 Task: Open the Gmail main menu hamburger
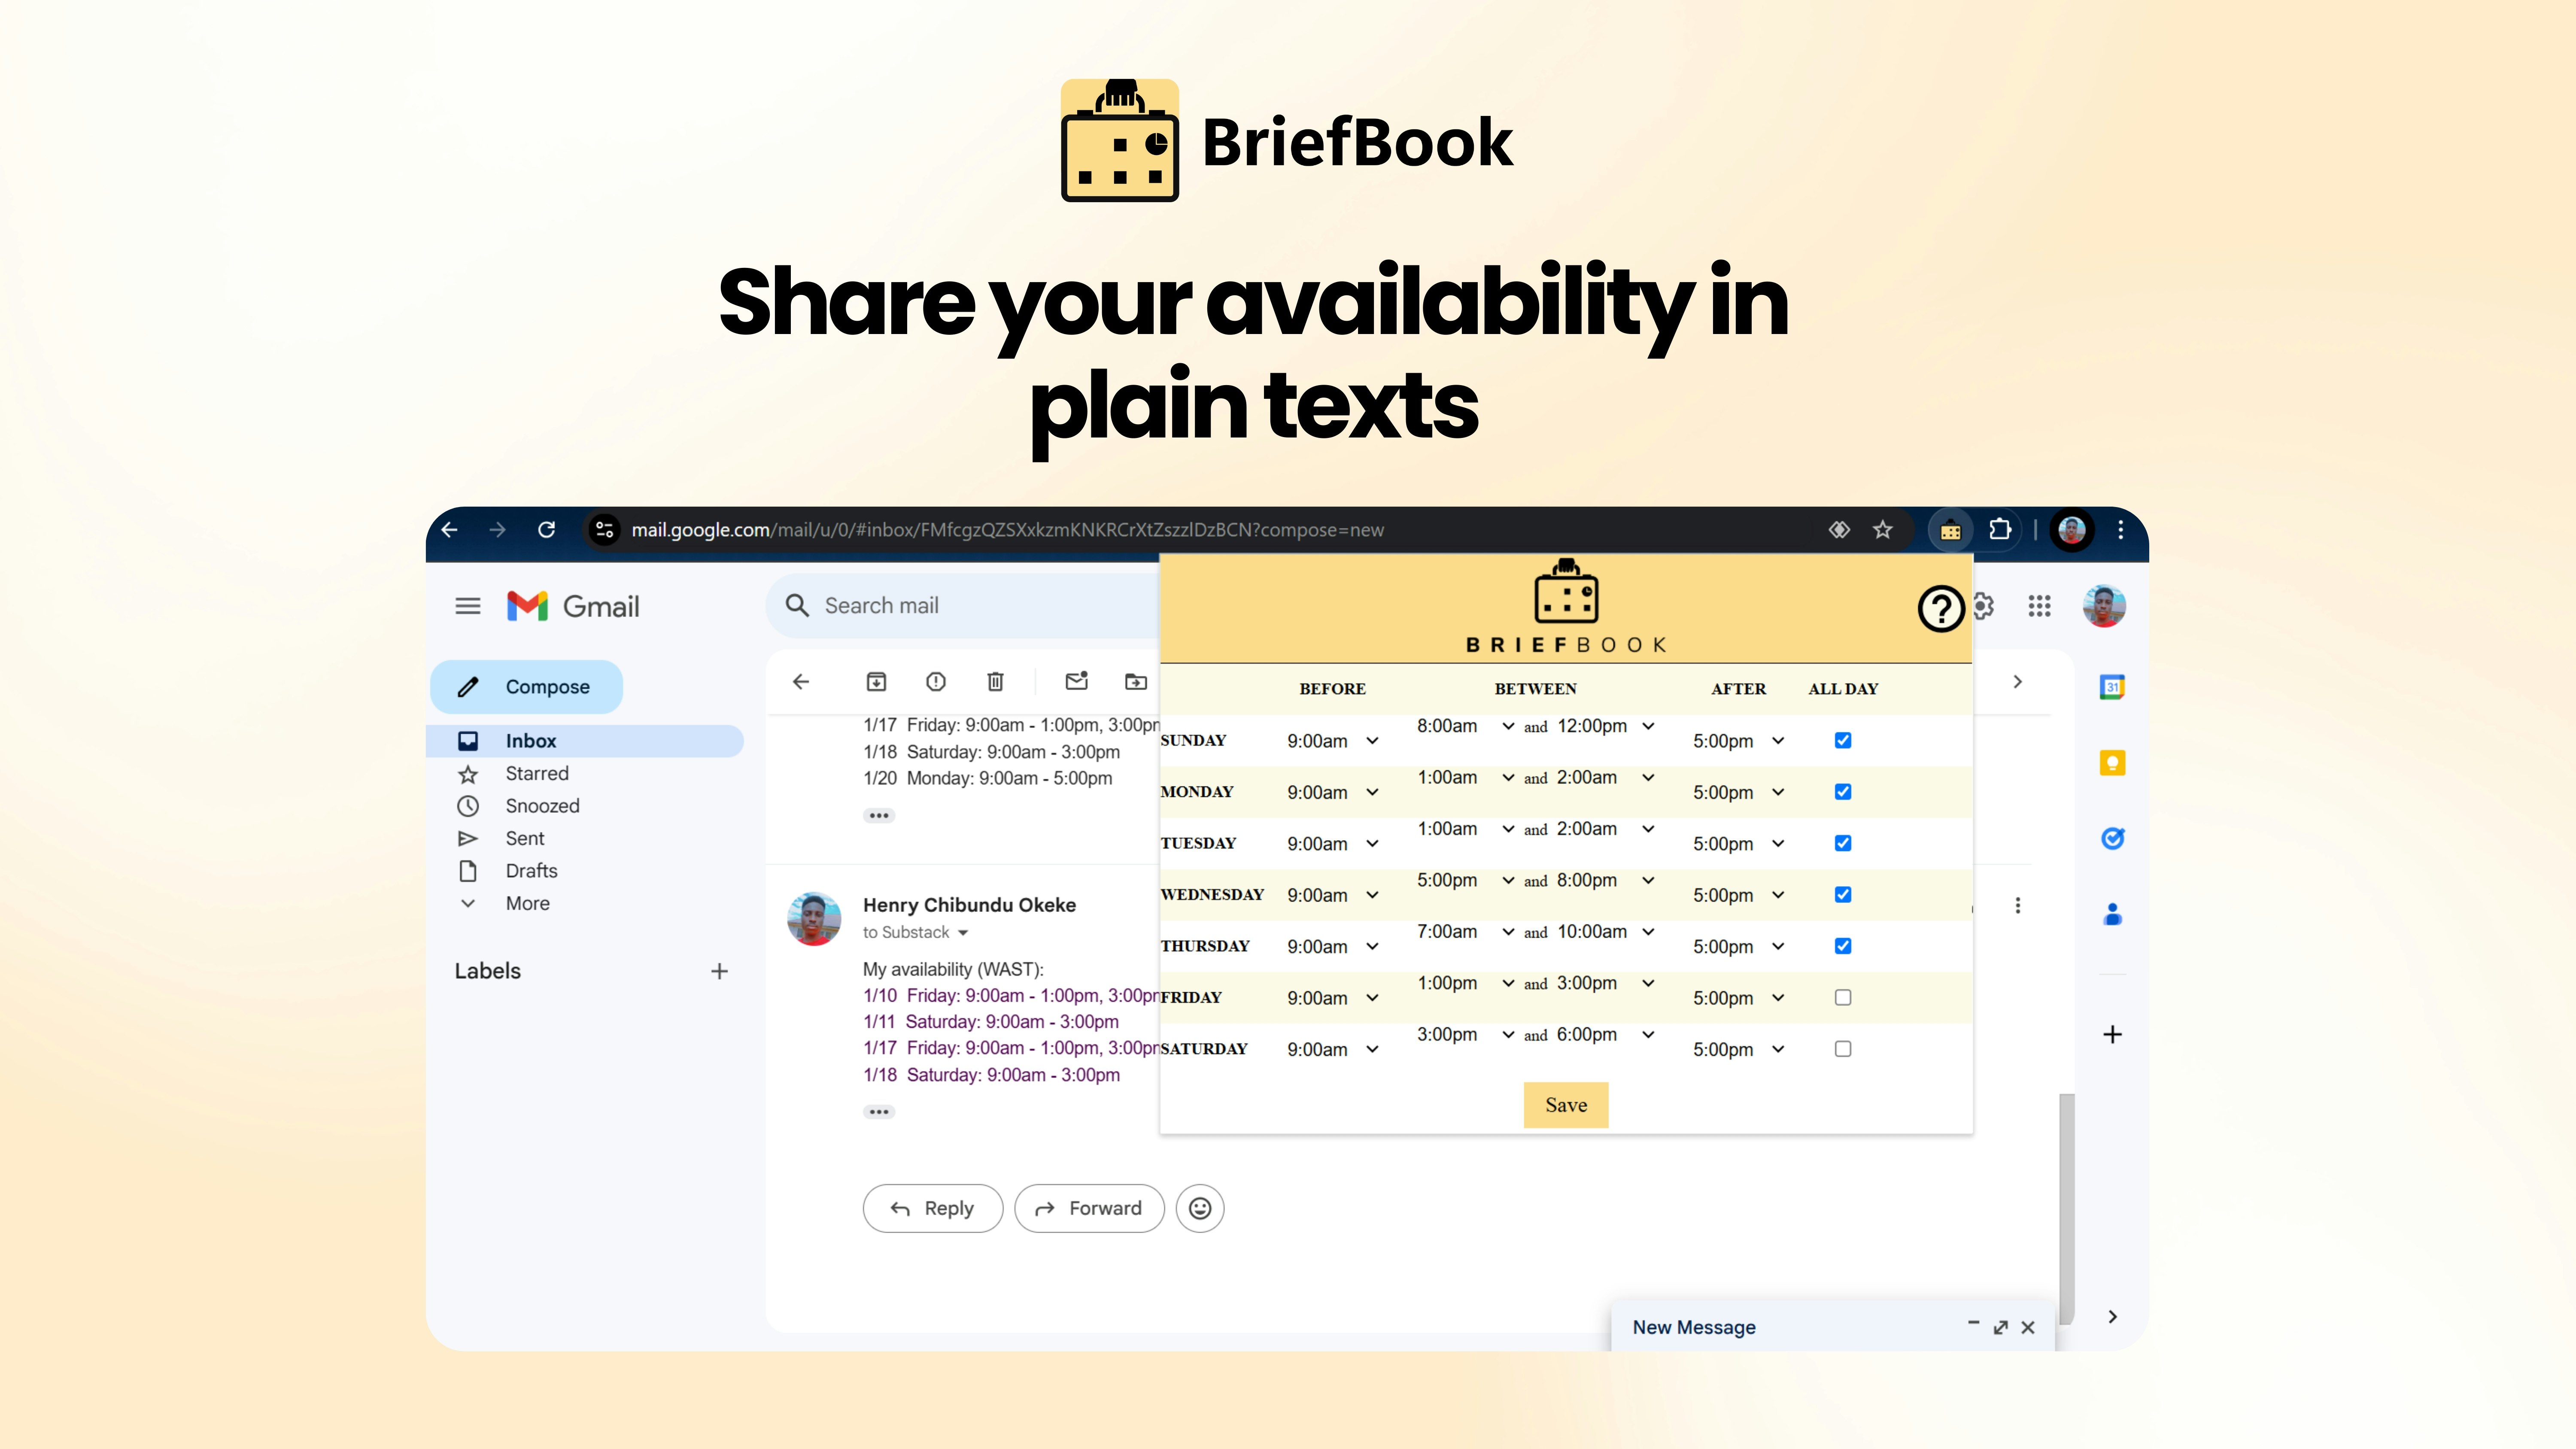point(468,606)
